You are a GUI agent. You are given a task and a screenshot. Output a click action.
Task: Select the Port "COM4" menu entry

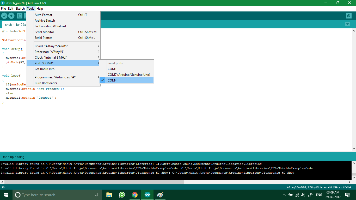pos(63,63)
